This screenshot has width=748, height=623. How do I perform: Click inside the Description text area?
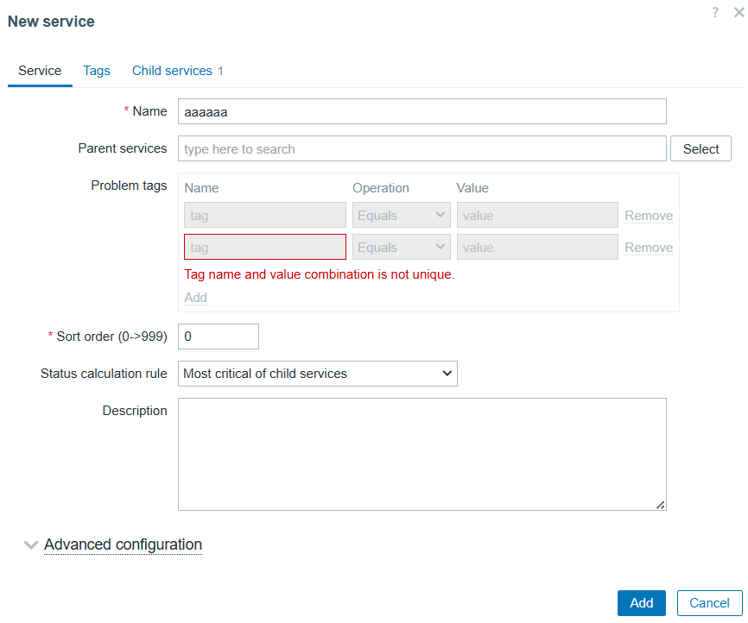click(x=422, y=454)
